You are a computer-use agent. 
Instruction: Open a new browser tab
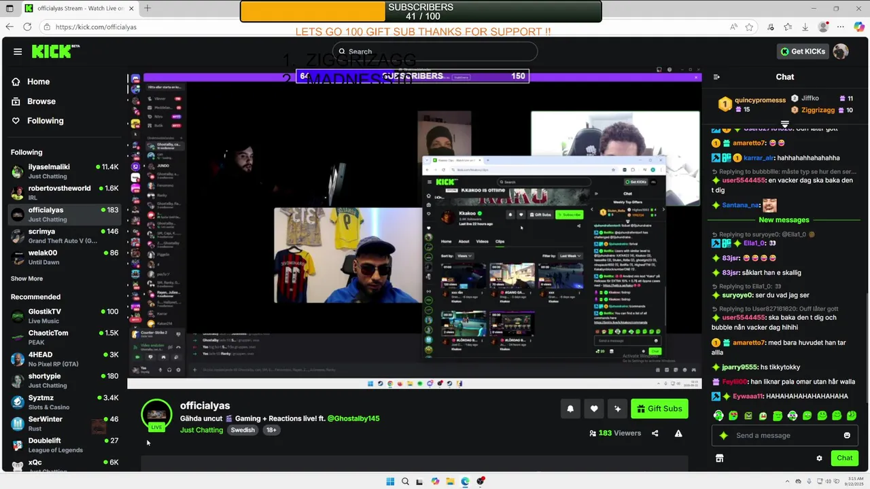click(147, 8)
